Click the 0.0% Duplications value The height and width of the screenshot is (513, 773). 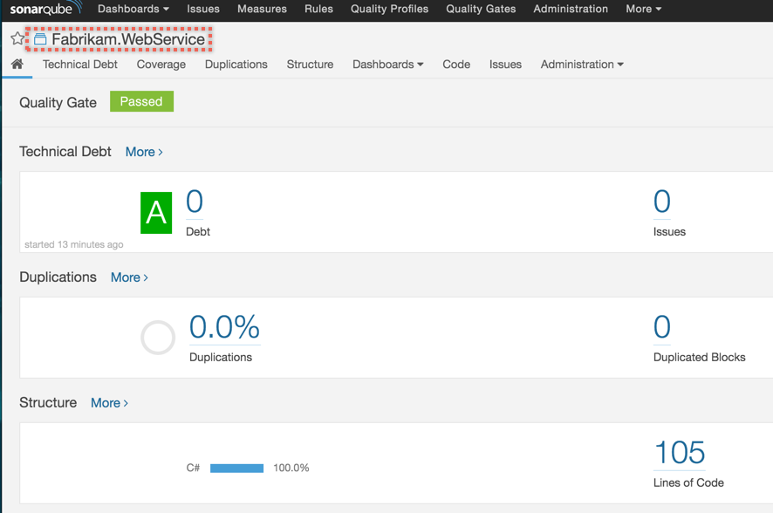224,327
